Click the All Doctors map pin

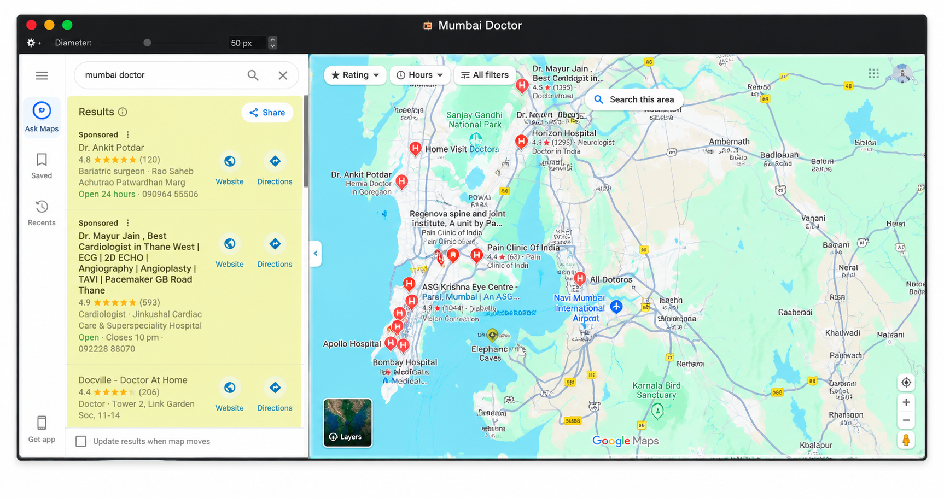coord(580,279)
